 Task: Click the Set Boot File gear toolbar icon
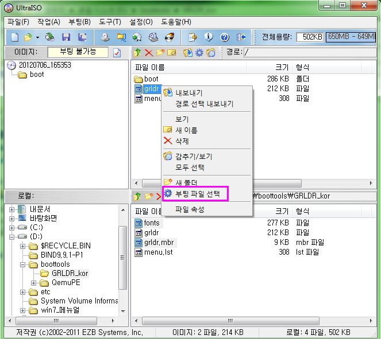(199, 52)
